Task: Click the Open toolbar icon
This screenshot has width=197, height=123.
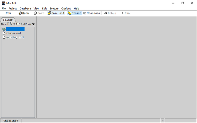Action: coord(20,13)
